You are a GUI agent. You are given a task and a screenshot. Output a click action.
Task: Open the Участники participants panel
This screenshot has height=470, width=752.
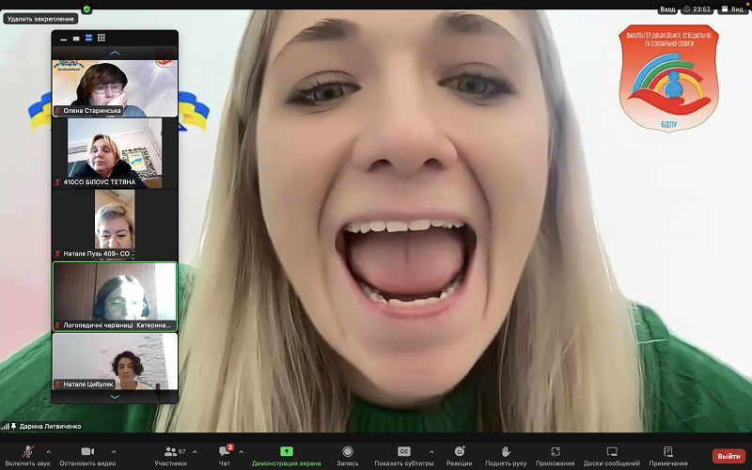point(170,456)
